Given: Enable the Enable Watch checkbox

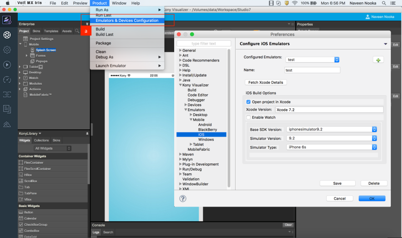Looking at the screenshot, I should [x=248, y=117].
